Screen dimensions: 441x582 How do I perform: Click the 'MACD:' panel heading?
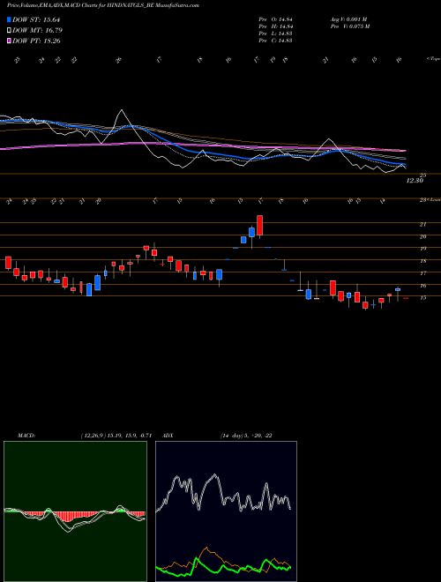26,436
